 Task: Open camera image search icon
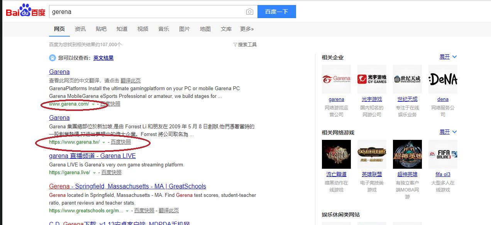pos(250,12)
